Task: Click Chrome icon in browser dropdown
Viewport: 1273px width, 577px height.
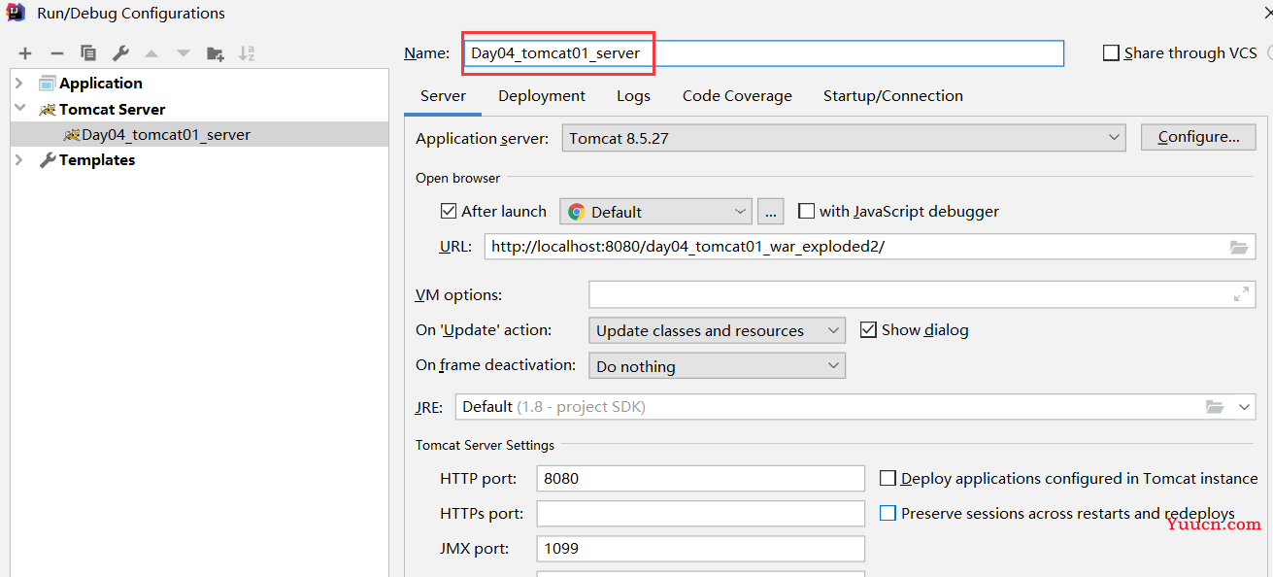Action: tap(577, 212)
